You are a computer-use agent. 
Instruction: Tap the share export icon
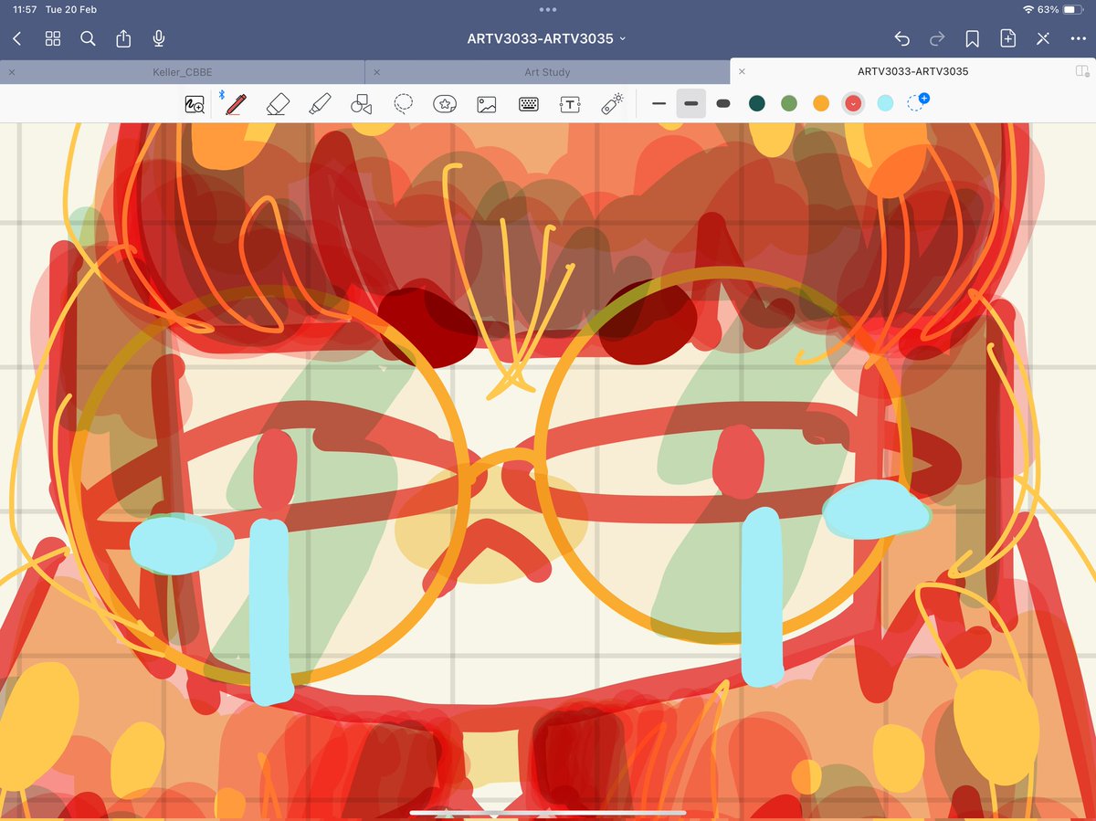(123, 38)
